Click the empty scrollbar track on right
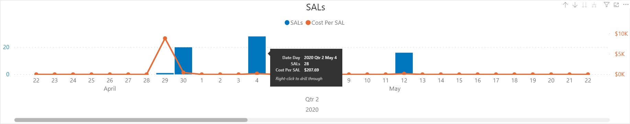Viewport: 630px width, 124px height. pos(429,120)
